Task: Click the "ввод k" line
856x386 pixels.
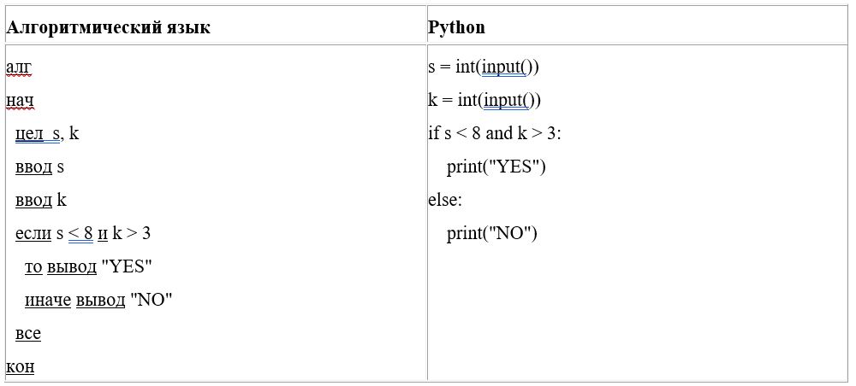Action: tap(40, 201)
